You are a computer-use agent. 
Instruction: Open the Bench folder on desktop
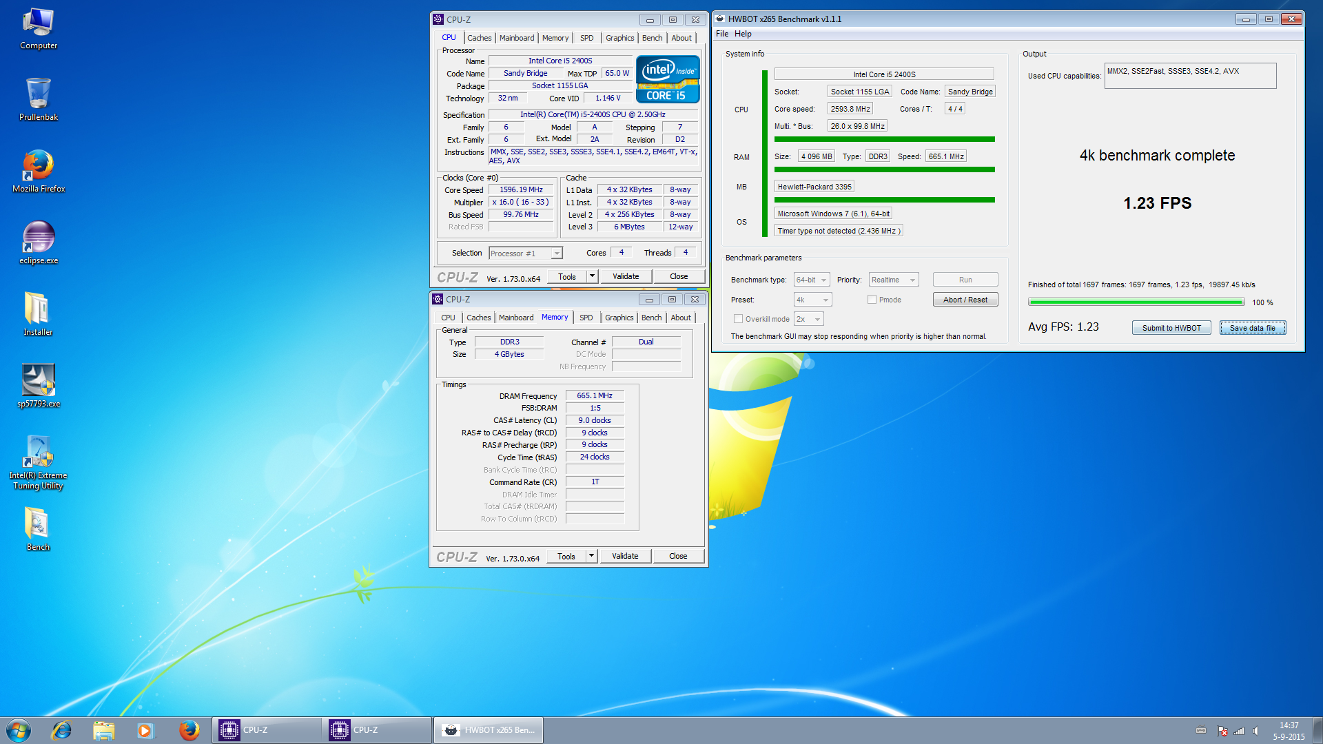(x=39, y=529)
